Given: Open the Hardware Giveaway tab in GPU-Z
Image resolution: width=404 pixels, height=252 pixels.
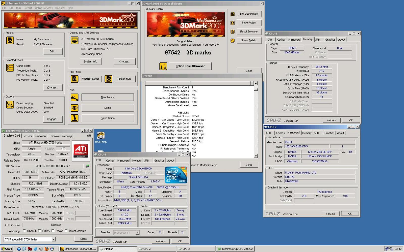Looking at the screenshot, I should pyautogui.click(x=60, y=136).
